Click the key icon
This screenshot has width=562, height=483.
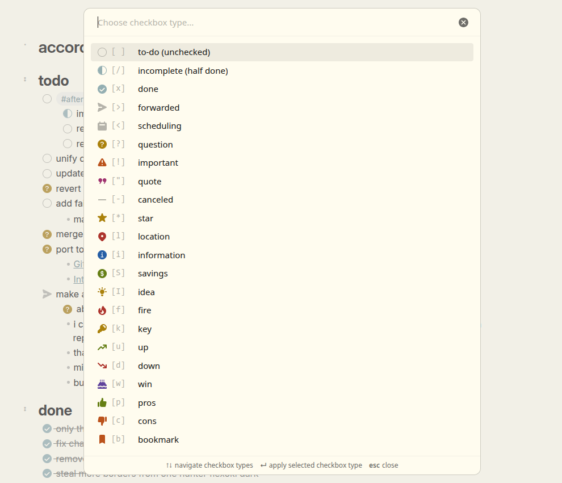(x=102, y=329)
